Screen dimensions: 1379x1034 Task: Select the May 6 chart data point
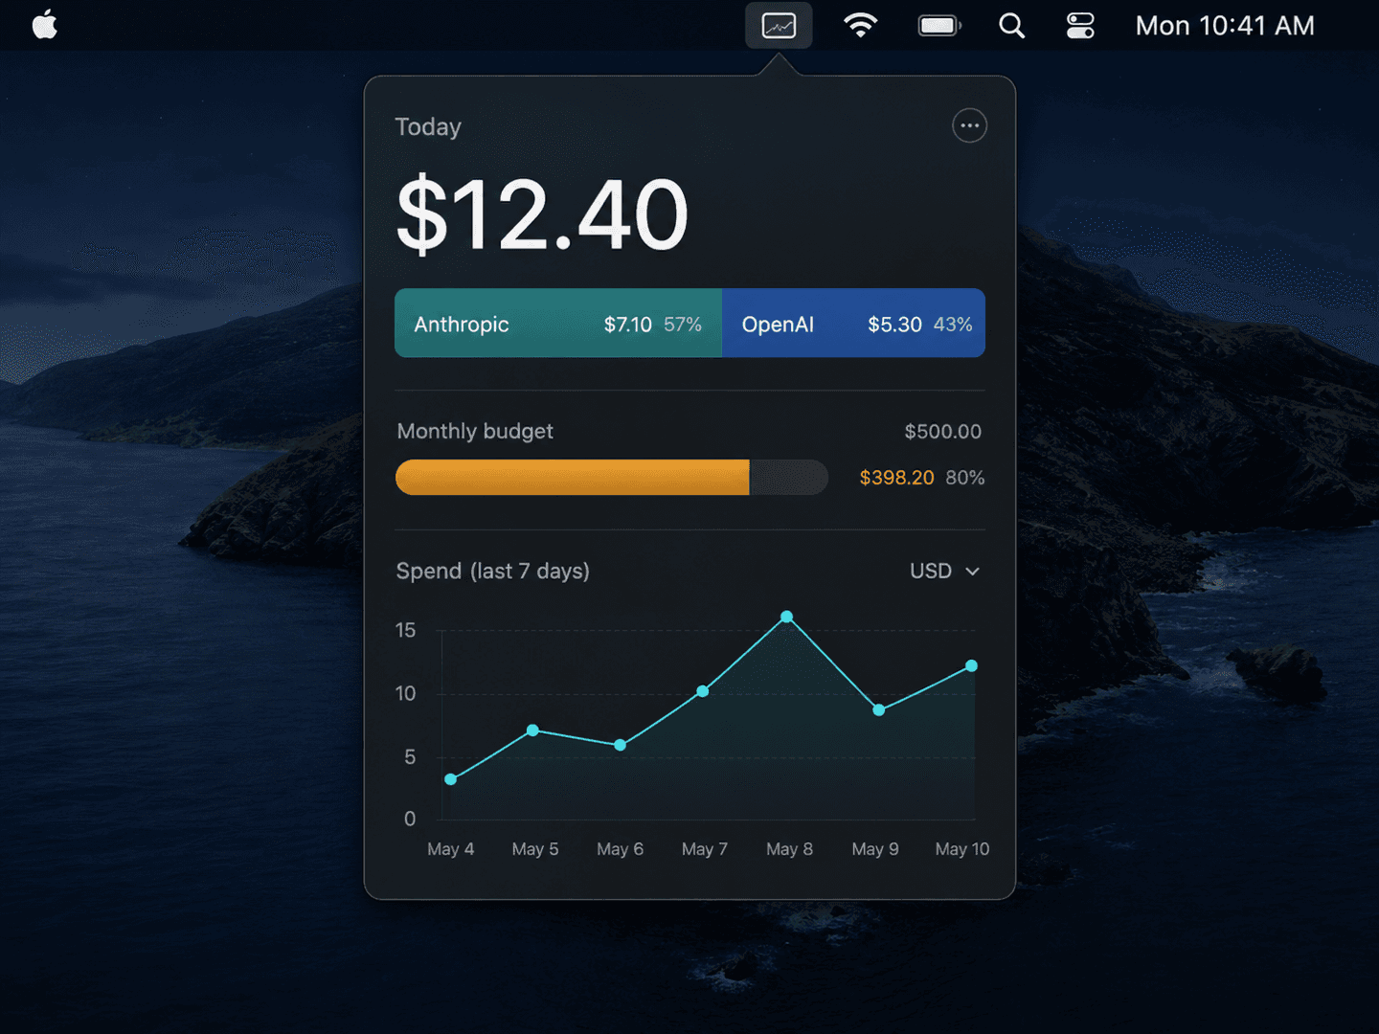click(x=621, y=745)
